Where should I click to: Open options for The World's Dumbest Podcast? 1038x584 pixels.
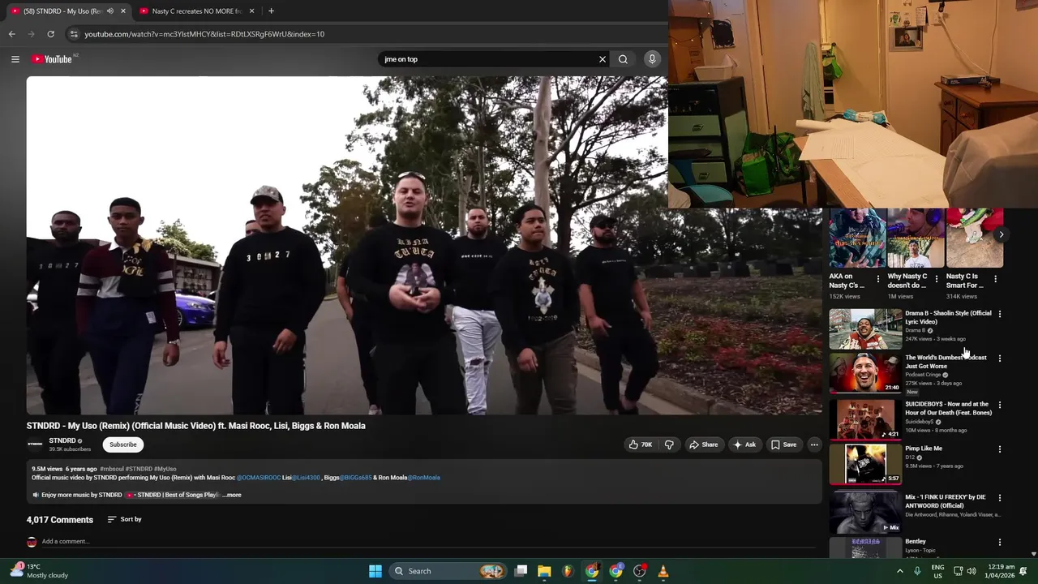point(999,359)
